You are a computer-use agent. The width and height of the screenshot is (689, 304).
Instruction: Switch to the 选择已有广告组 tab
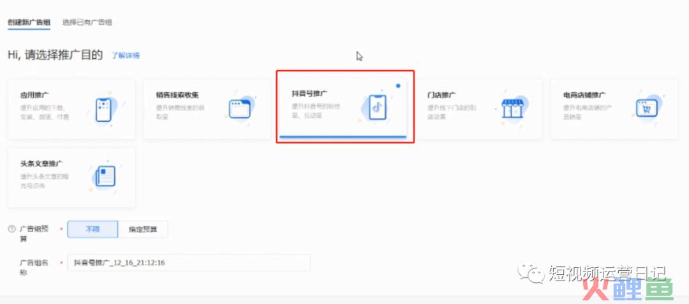87,22
